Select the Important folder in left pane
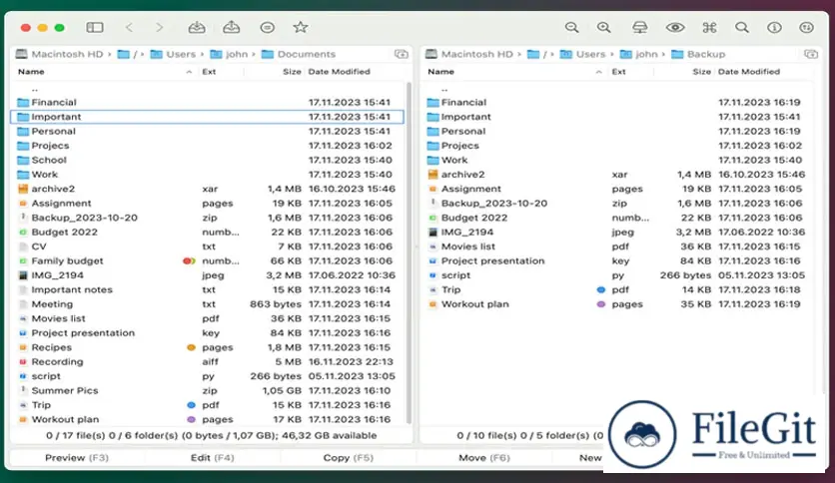Screen dimensions: 835x483 tap(208, 117)
